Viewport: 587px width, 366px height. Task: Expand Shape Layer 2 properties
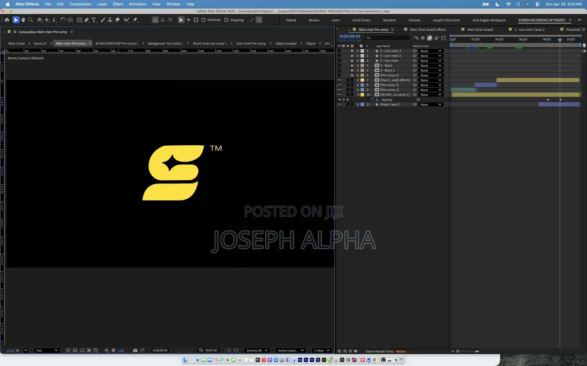[x=358, y=104]
